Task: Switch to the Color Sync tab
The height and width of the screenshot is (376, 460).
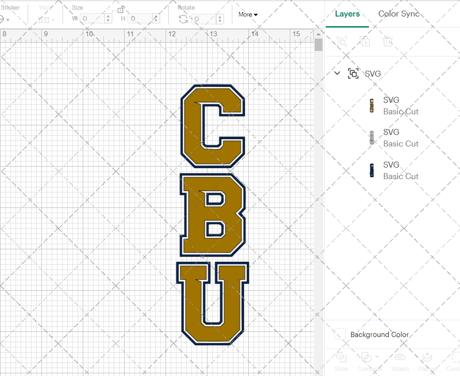Action: (399, 14)
